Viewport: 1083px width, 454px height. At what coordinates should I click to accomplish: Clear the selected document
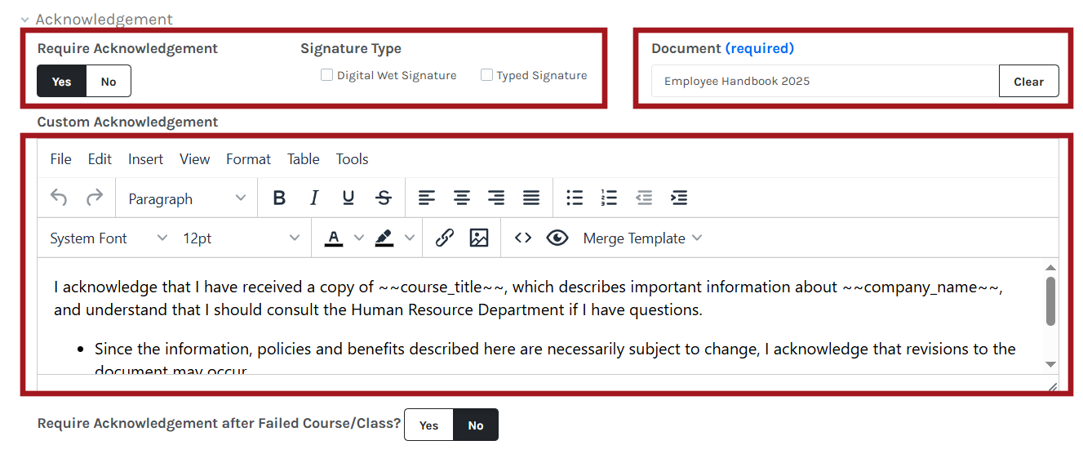1028,81
